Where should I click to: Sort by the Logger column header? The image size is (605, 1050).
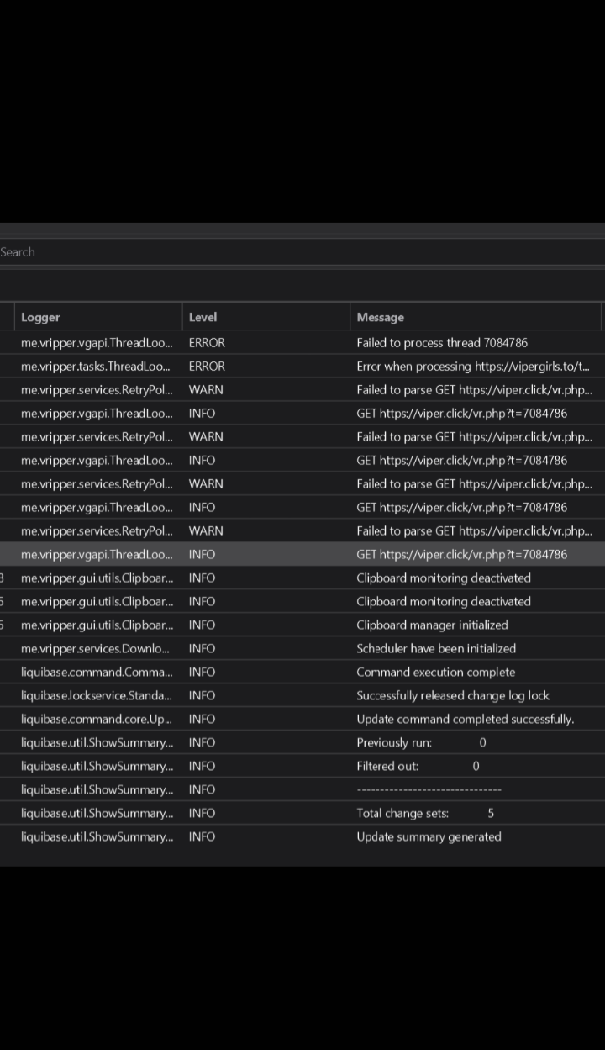coord(97,317)
